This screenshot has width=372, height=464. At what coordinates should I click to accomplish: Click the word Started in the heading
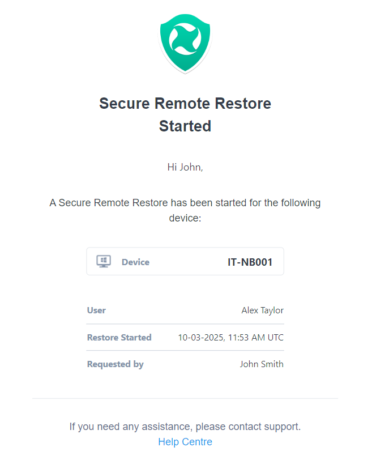(185, 126)
